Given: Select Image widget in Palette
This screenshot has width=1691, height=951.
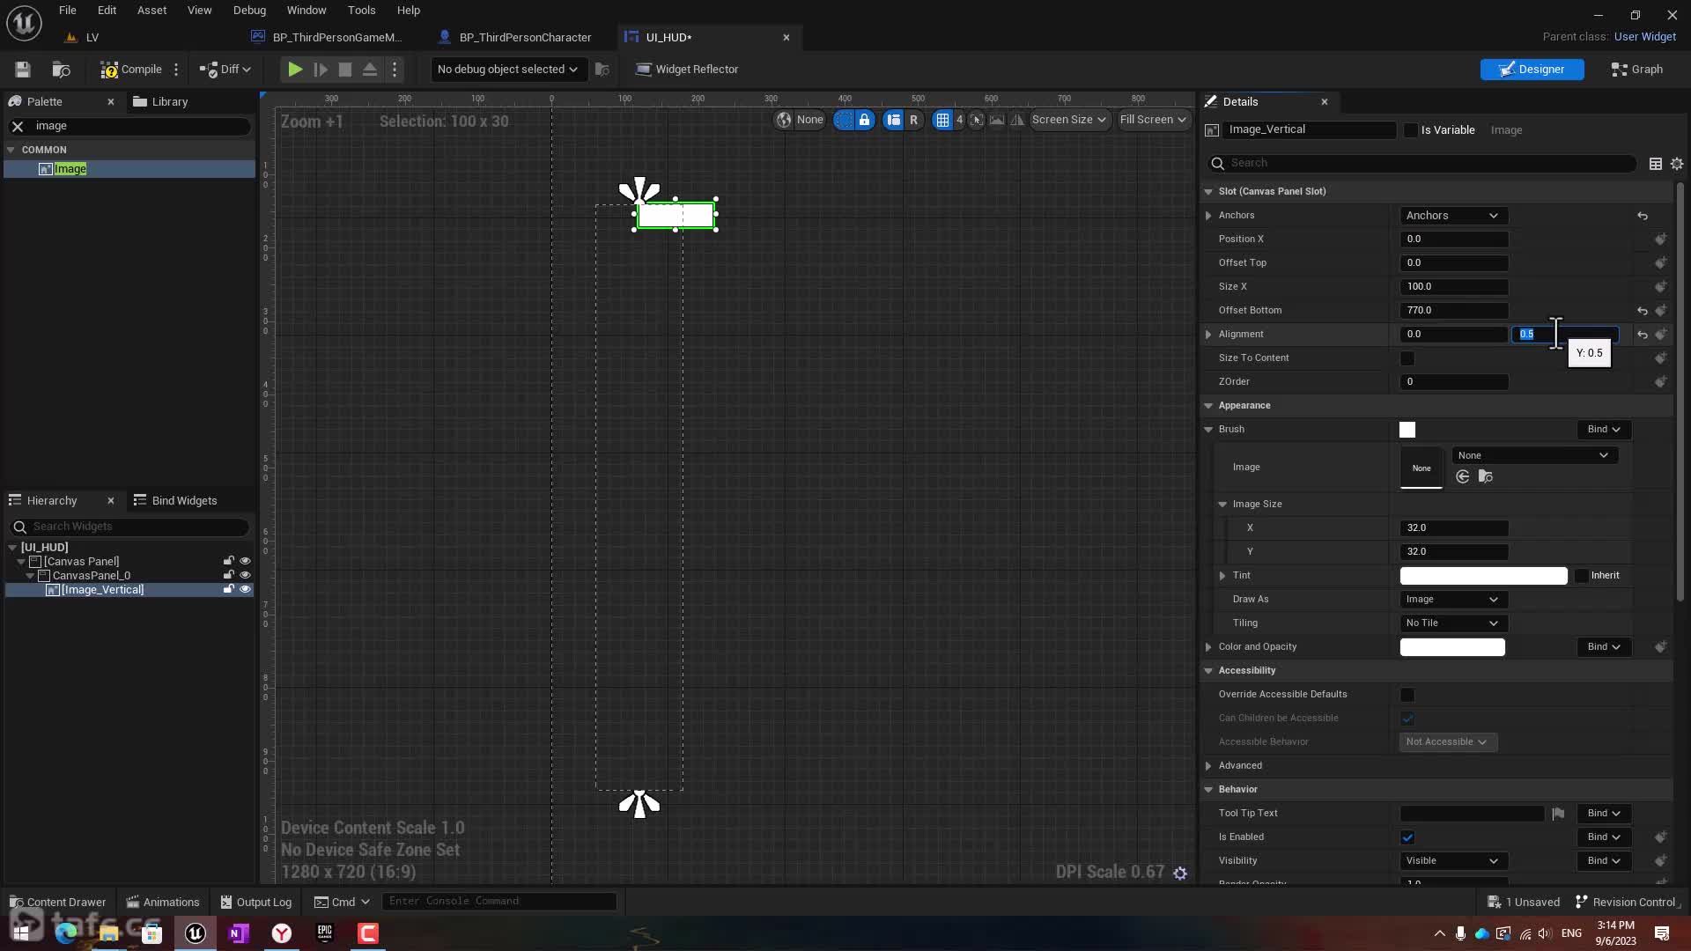Looking at the screenshot, I should [x=129, y=169].
